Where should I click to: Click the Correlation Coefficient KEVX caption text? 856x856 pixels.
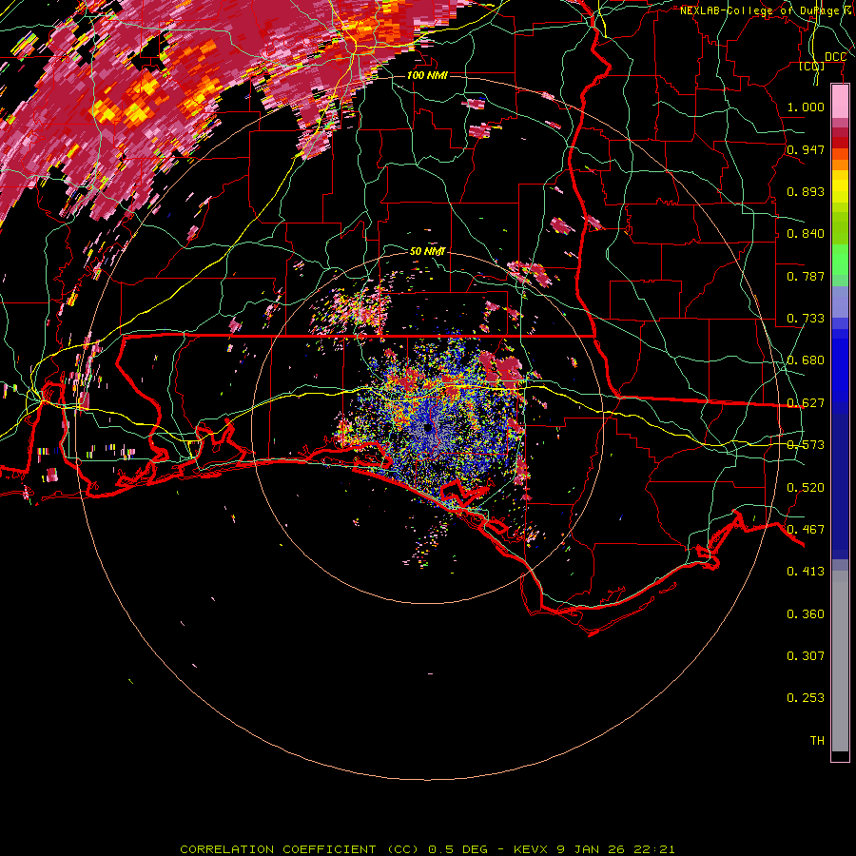(x=427, y=849)
